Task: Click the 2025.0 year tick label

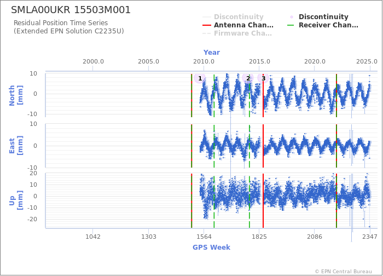Action: (x=367, y=61)
